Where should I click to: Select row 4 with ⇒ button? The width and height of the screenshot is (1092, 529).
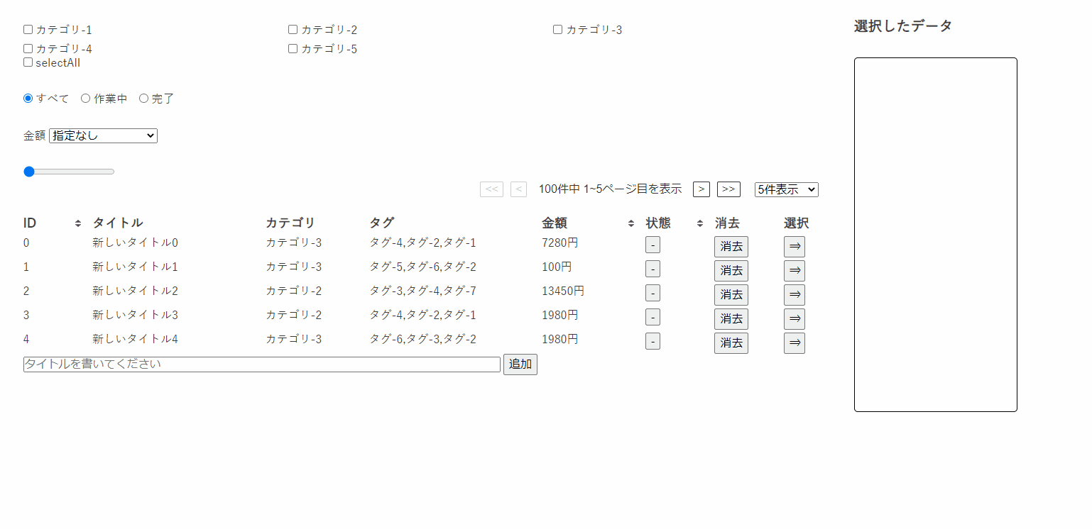795,343
